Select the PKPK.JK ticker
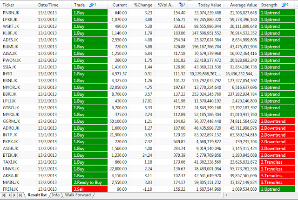Screen dimensions: 298x200 click(x=10, y=142)
